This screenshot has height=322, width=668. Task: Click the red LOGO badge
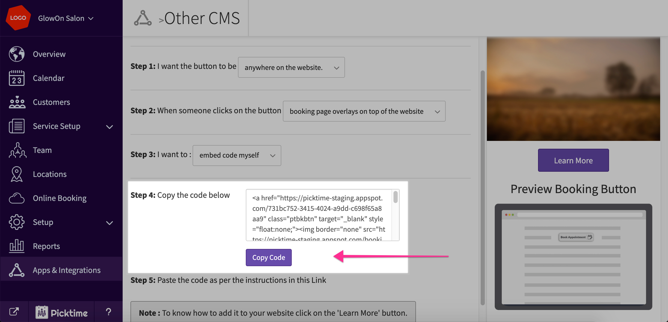point(18,18)
